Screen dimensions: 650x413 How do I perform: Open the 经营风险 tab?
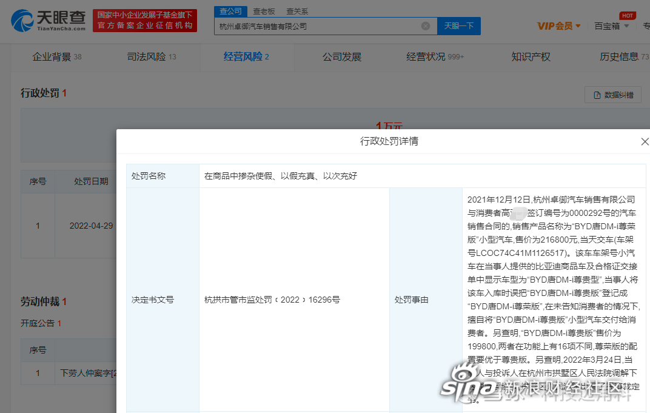tap(246, 57)
